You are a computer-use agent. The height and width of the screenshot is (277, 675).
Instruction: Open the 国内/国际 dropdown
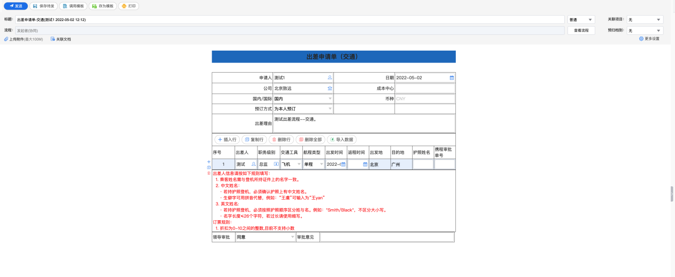(303, 99)
